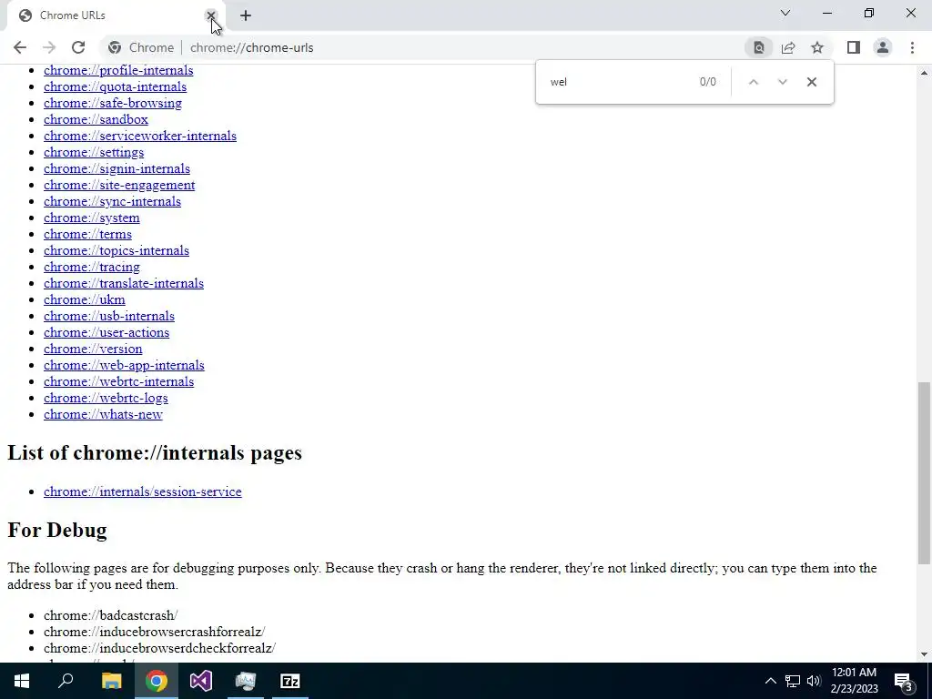Open the Windows Start menu

click(x=22, y=681)
